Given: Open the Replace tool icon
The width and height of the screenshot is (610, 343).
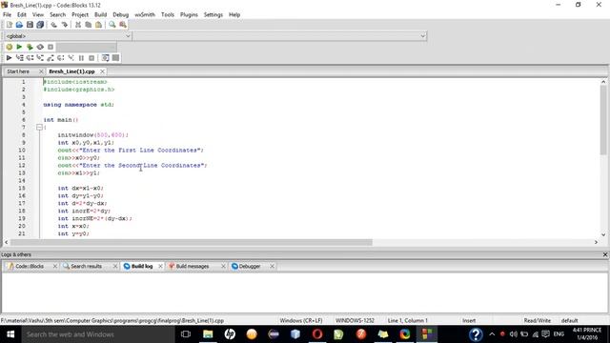Looking at the screenshot, I should pos(123,25).
